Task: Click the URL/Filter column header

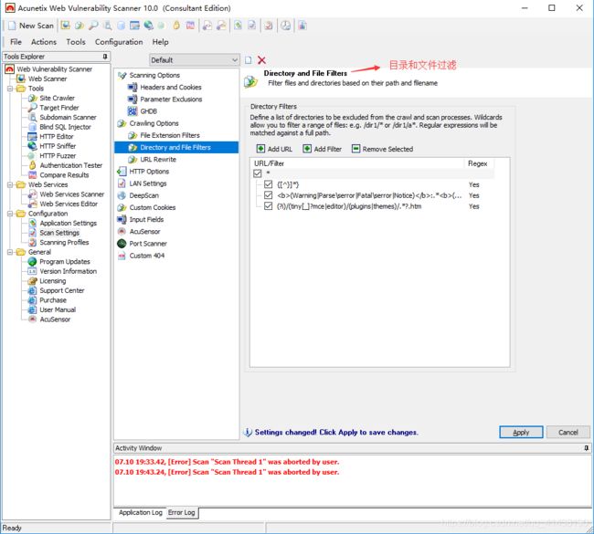Action: pyautogui.click(x=357, y=163)
